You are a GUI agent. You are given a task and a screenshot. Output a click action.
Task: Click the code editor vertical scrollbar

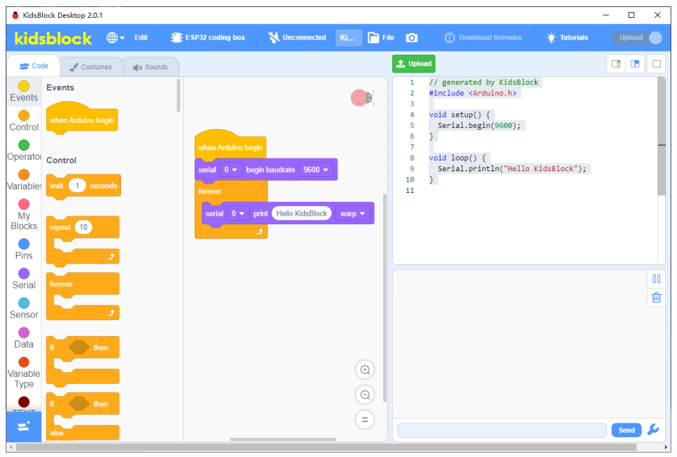point(661,136)
